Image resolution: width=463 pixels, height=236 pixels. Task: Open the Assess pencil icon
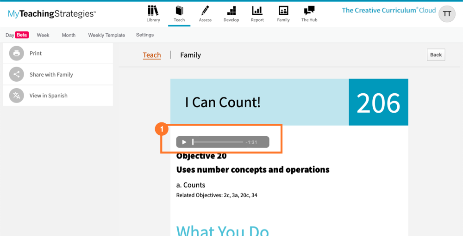pyautogui.click(x=205, y=11)
